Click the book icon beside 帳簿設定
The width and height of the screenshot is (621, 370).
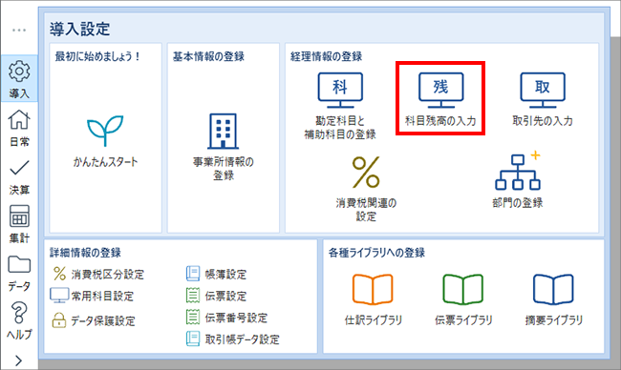pyautogui.click(x=193, y=274)
